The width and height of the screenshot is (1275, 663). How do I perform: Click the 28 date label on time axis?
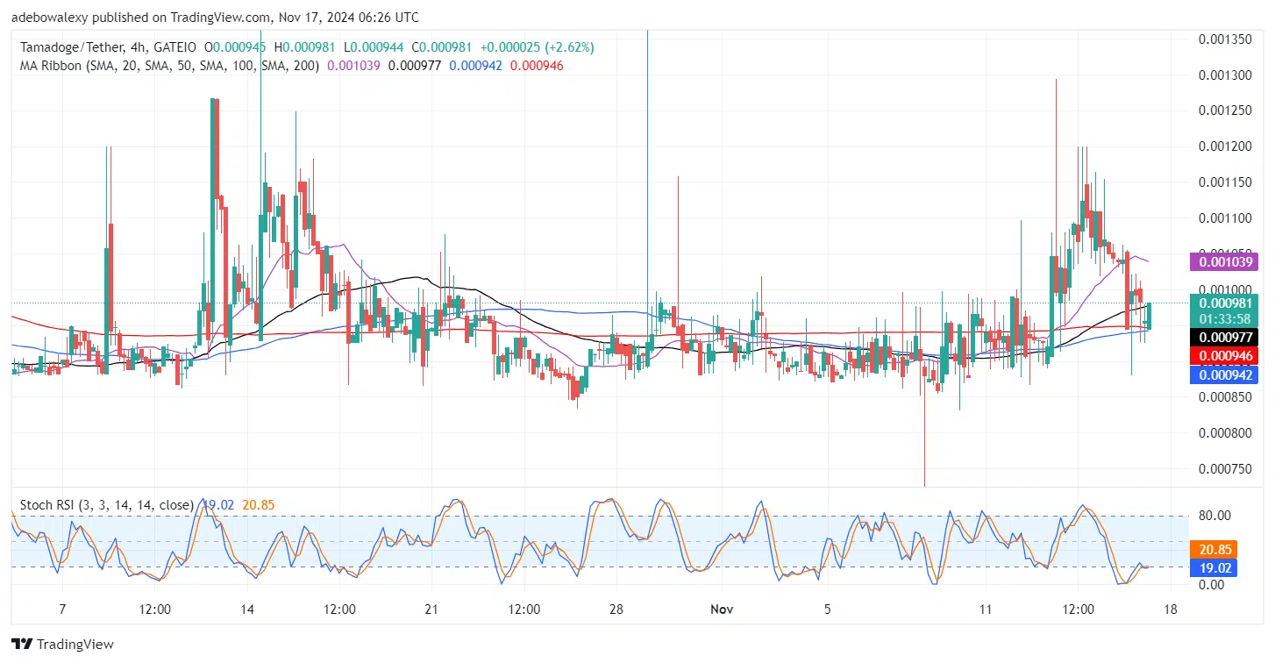click(x=616, y=609)
